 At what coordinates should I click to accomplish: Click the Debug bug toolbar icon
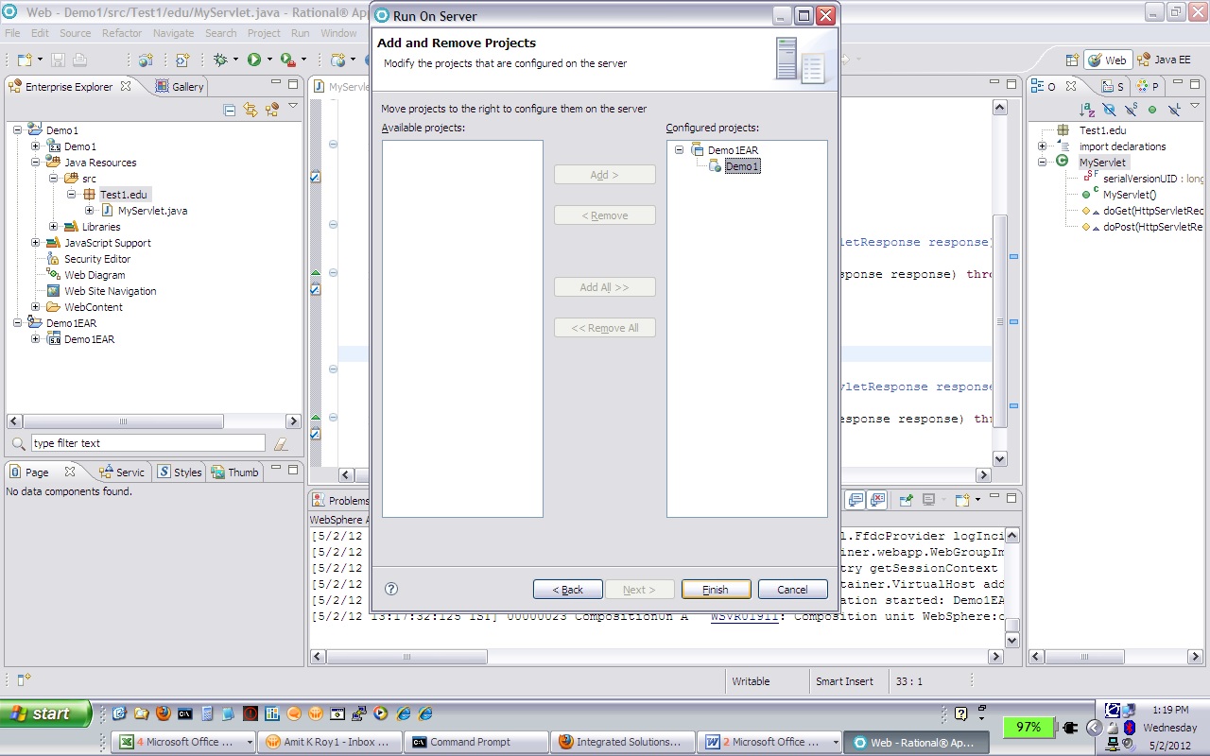point(220,60)
